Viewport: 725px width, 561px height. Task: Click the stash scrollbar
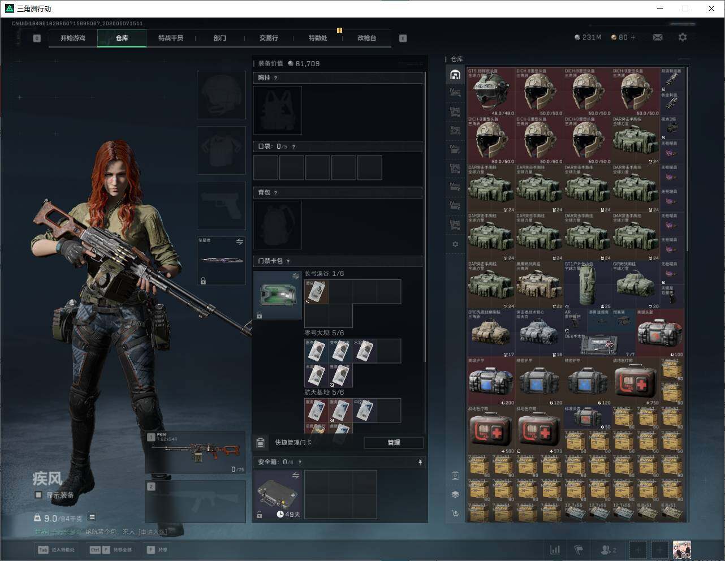pos(687,160)
